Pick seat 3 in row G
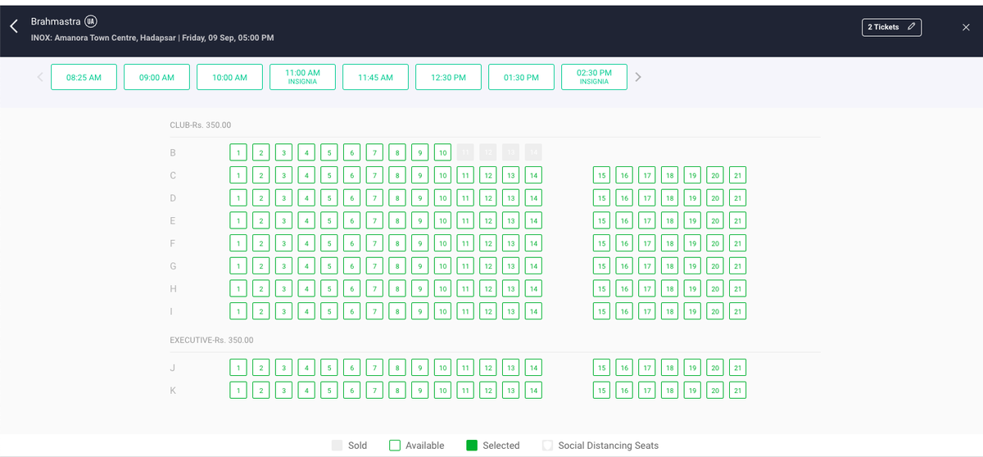 (283, 266)
